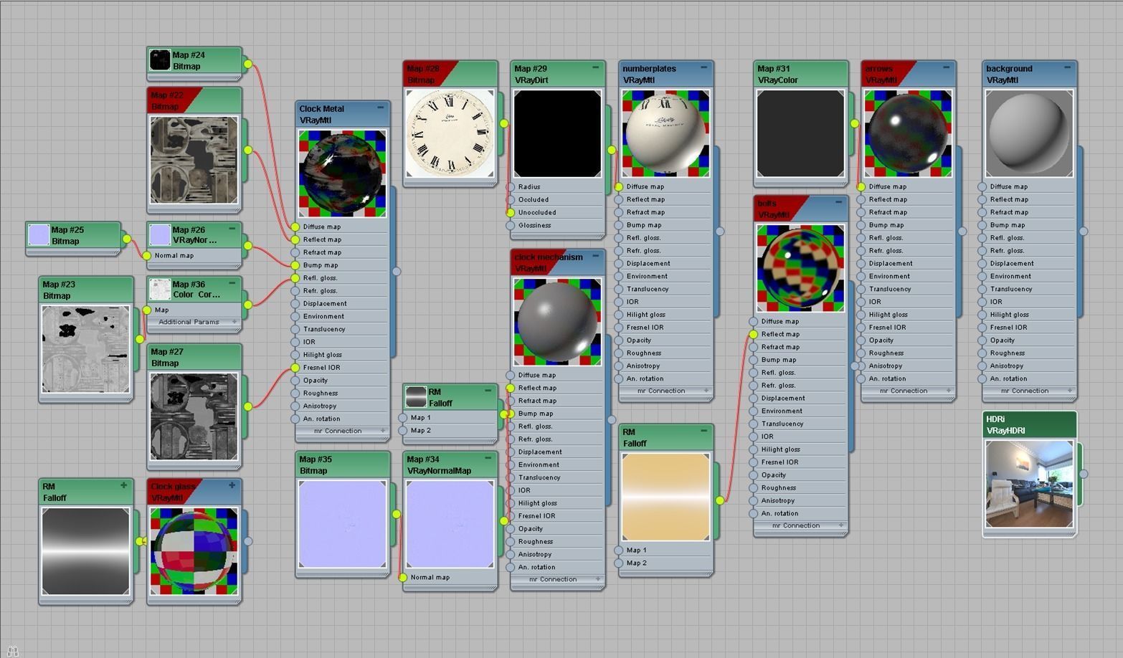Click Displacement slot on arrows node
1123x658 pixels.
[x=908, y=264]
